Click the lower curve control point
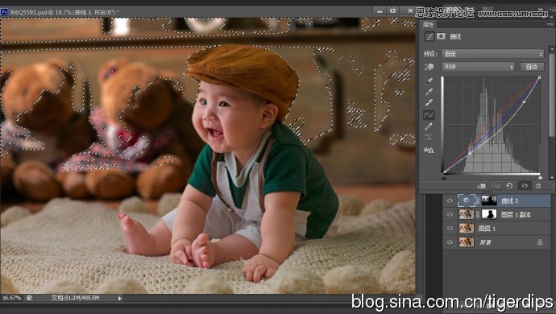Screen dimensions: 556x314 click(x=470, y=153)
